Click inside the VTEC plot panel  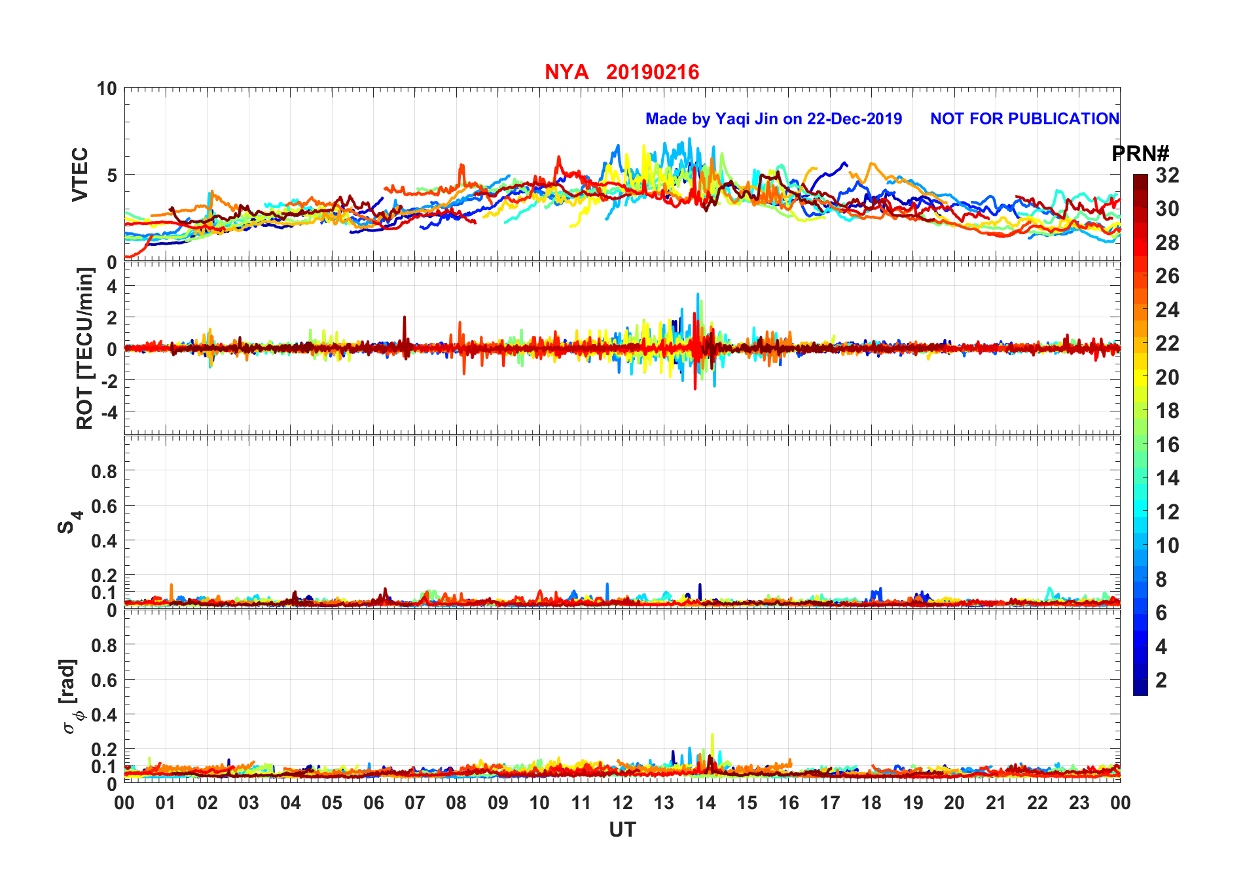(622, 175)
